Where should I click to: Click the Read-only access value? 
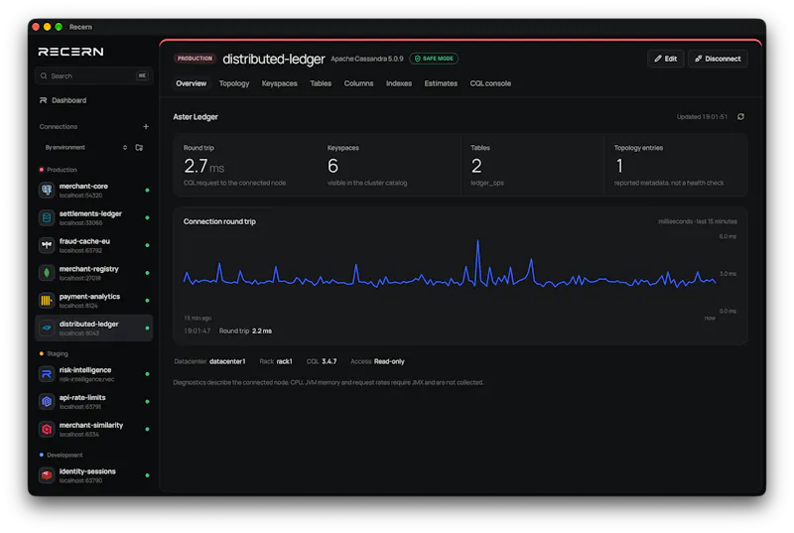[x=389, y=361]
